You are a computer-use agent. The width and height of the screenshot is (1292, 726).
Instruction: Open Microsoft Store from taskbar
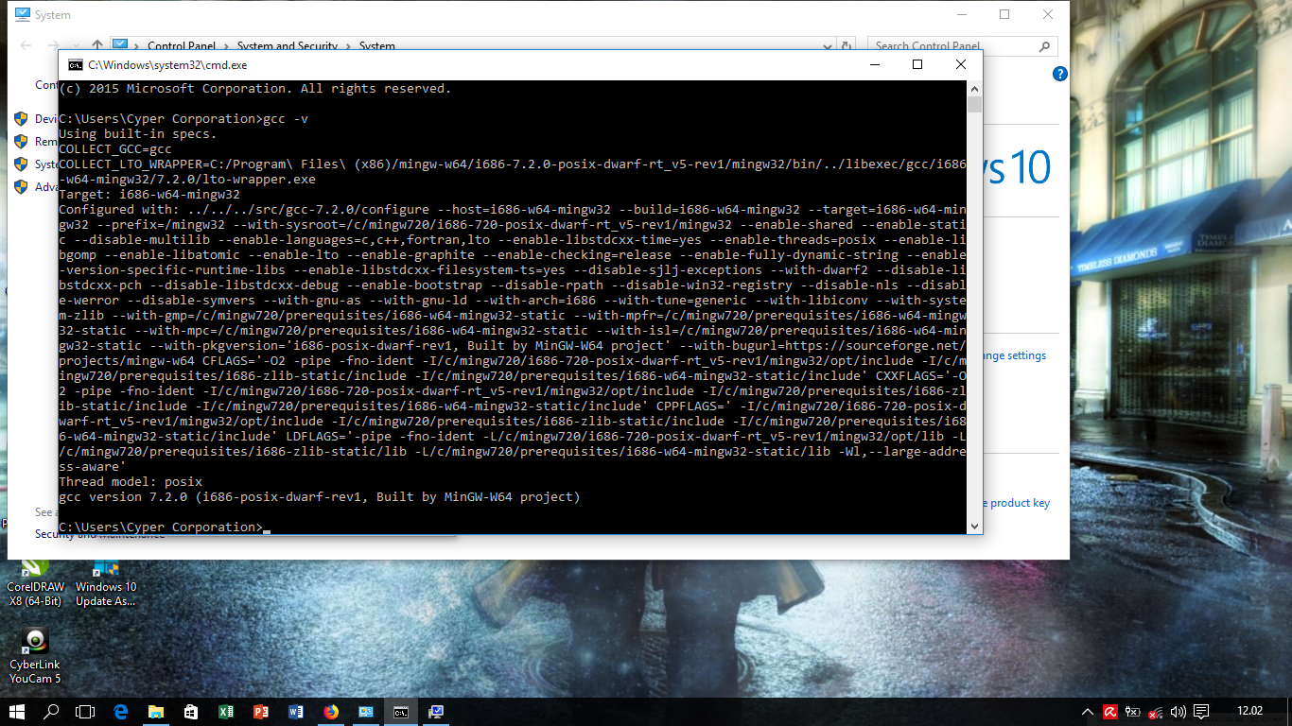click(191, 712)
